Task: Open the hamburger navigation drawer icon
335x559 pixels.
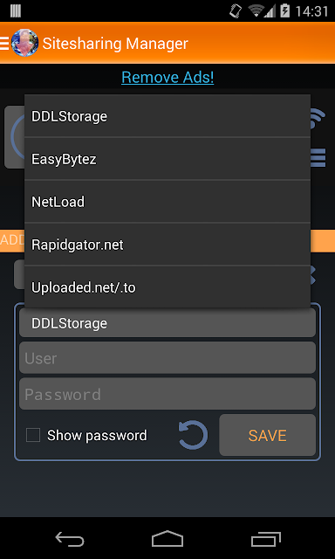Action: pyautogui.click(x=4, y=43)
